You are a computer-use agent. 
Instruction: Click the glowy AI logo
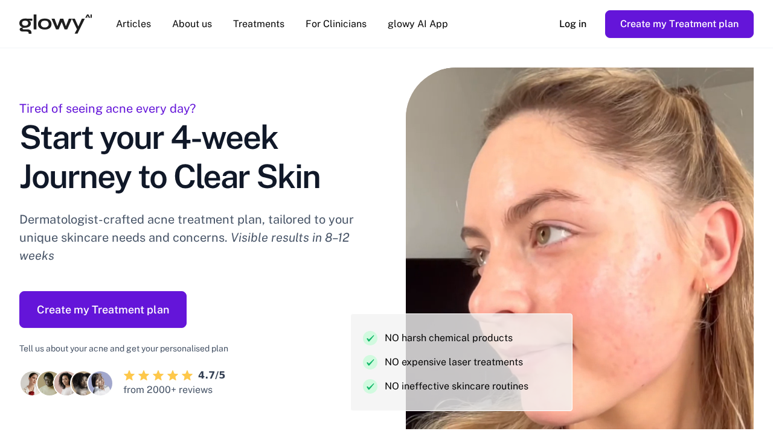tap(56, 24)
